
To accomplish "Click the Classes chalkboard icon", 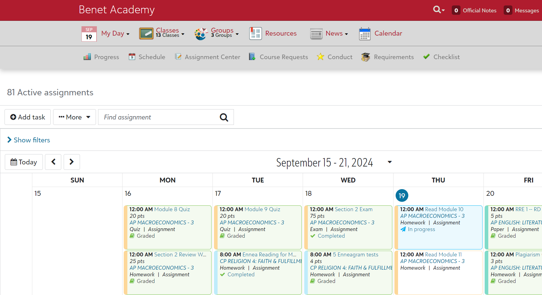I will tap(146, 33).
